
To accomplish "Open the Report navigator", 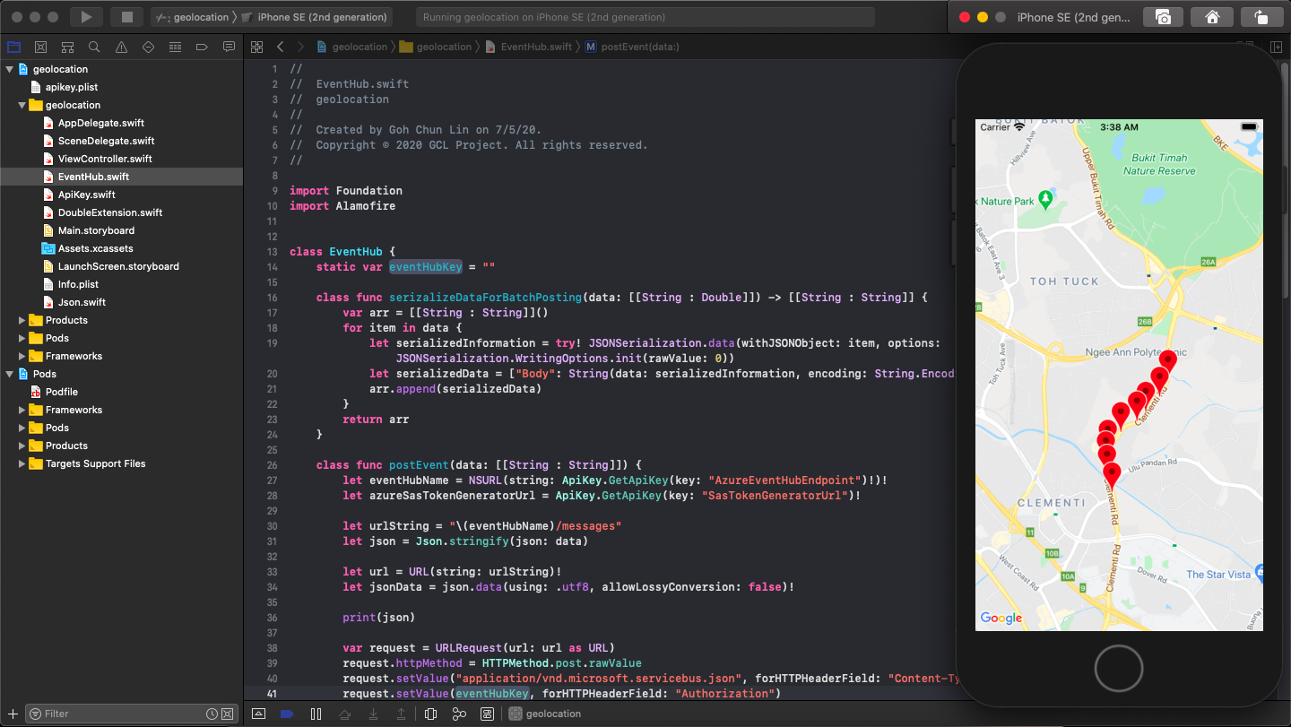I will 229,46.
